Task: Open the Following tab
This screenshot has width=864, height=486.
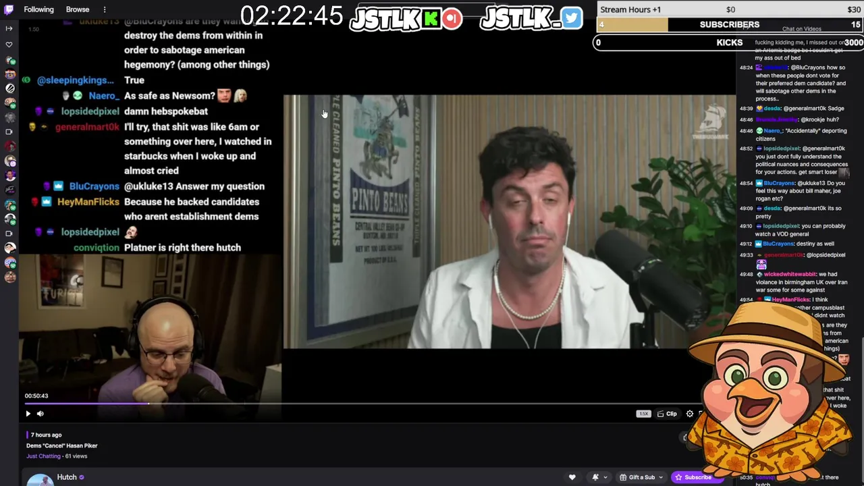Action: 38,9
